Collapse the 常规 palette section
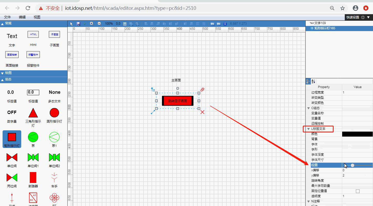The width and height of the screenshot is (373, 206). tap(2, 24)
